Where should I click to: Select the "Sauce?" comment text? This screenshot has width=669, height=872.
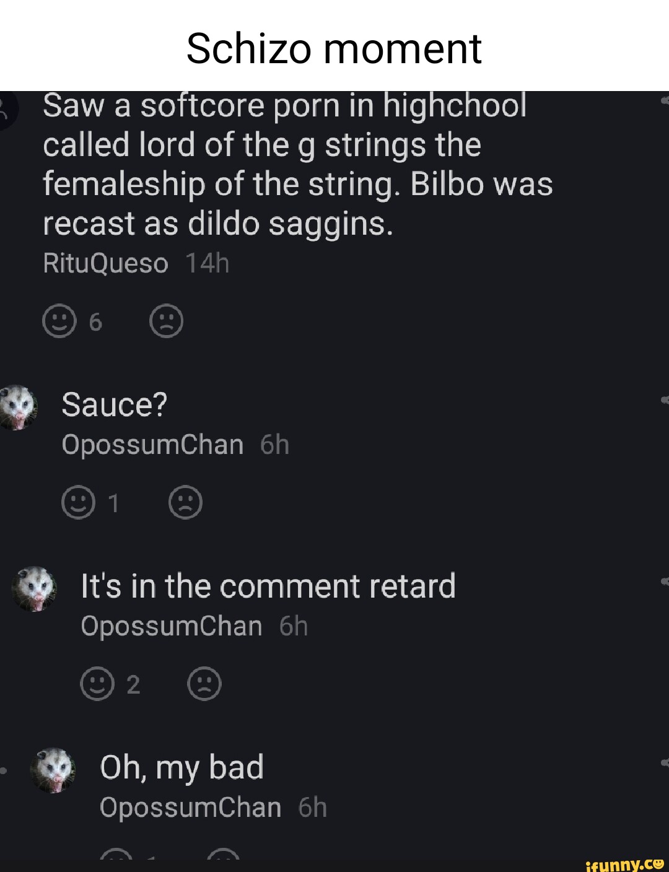[x=115, y=405]
